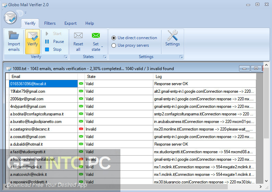Image resolution: width=272 pixels, height=192 pixels.
Task: Select the email 4ndypanfi@gmail.com
Action: (x=43, y=106)
